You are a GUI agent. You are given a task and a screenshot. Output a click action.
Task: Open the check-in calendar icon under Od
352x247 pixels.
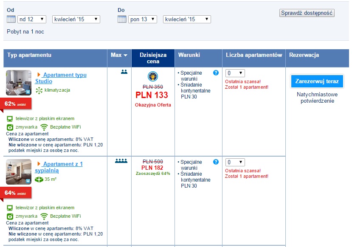[11, 19]
